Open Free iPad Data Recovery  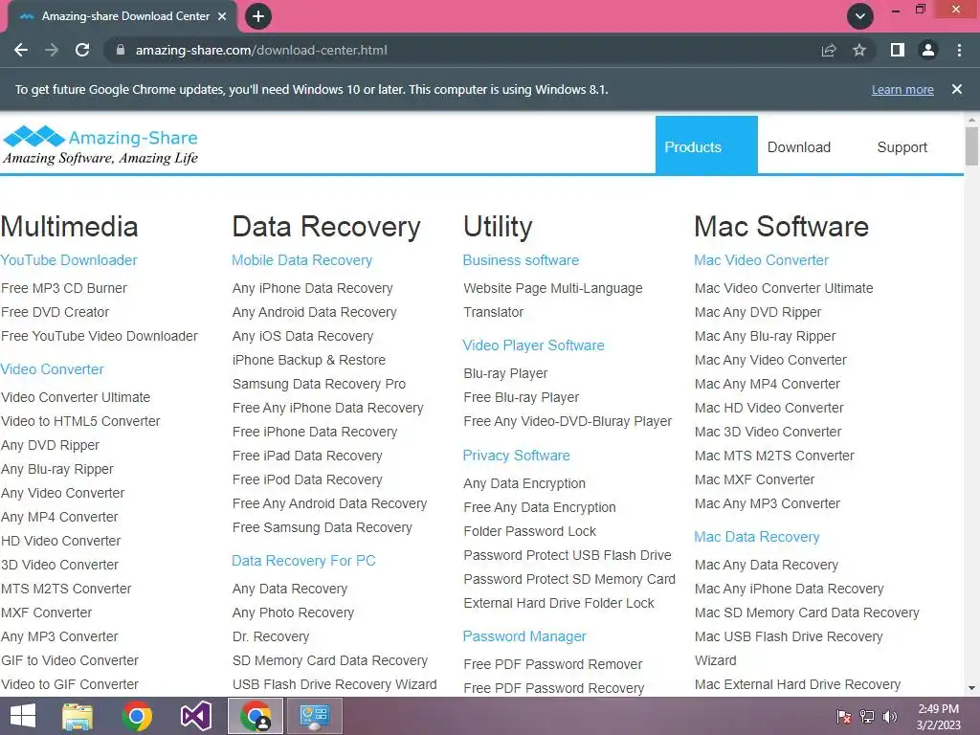(x=307, y=456)
